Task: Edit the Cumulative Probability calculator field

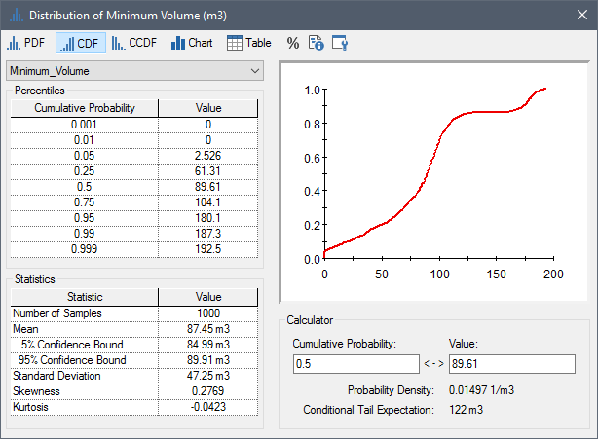Action: [x=356, y=364]
